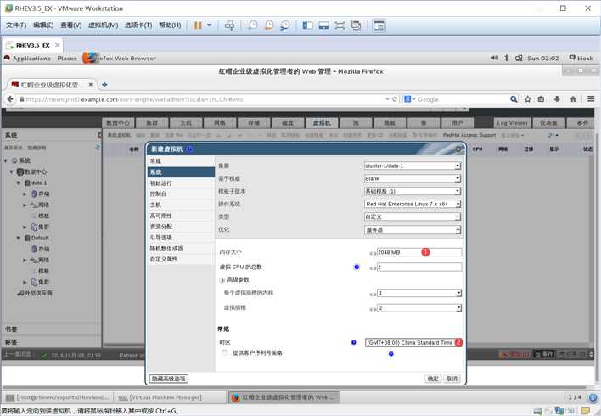Collapse the date-1 tree node

tap(18, 183)
